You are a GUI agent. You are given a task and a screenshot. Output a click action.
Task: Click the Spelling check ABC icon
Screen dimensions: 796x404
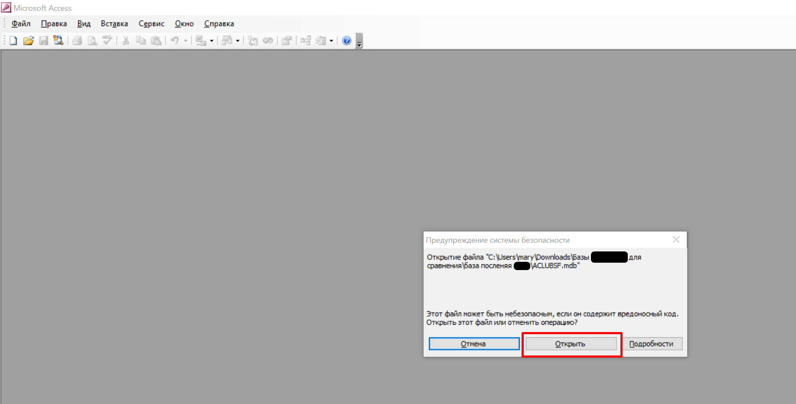[107, 41]
